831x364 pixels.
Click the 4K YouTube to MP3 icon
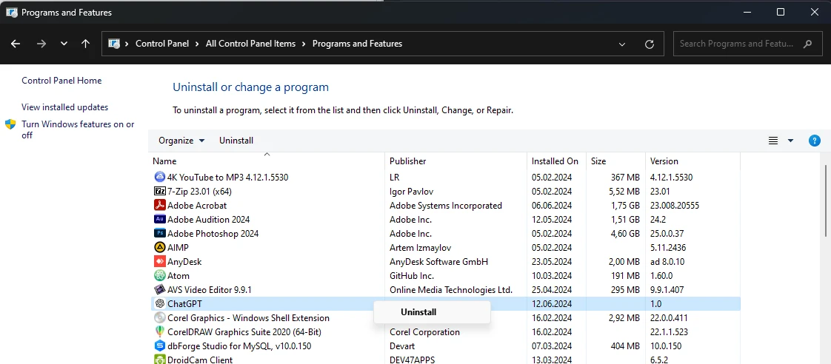pyautogui.click(x=159, y=178)
